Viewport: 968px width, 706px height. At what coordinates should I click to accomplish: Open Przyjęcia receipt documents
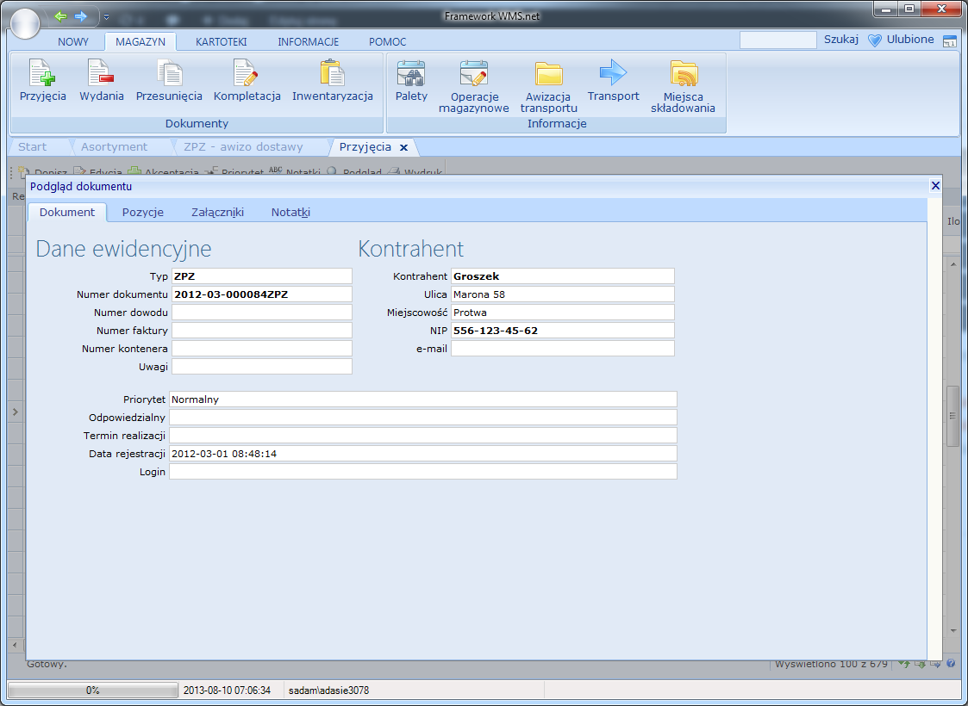[42, 82]
